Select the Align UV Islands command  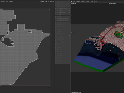[63, 39]
